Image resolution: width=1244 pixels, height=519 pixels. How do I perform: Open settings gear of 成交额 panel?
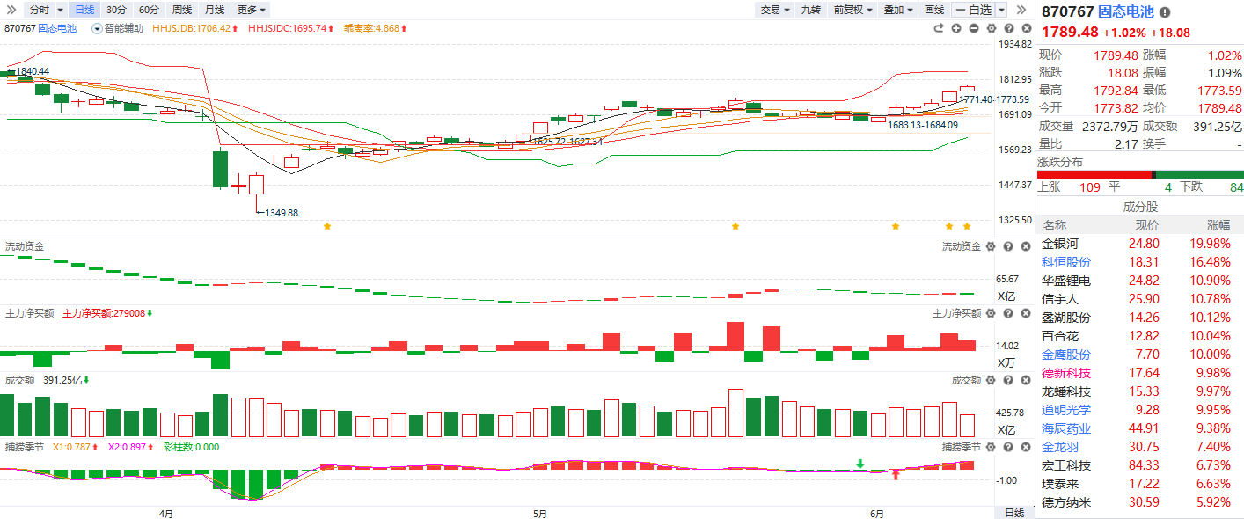pos(991,380)
